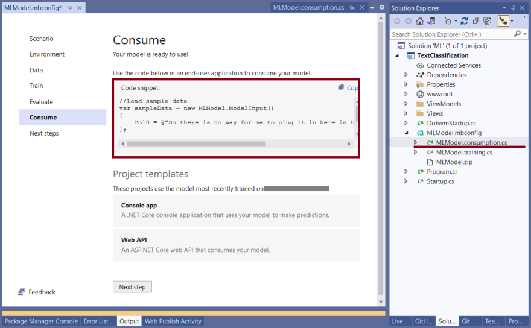Select the Web API project template
531x328 pixels.
point(236,245)
